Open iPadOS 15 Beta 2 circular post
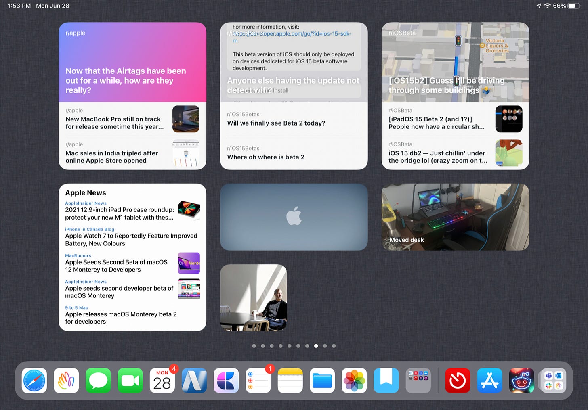The image size is (588, 410). click(456, 119)
